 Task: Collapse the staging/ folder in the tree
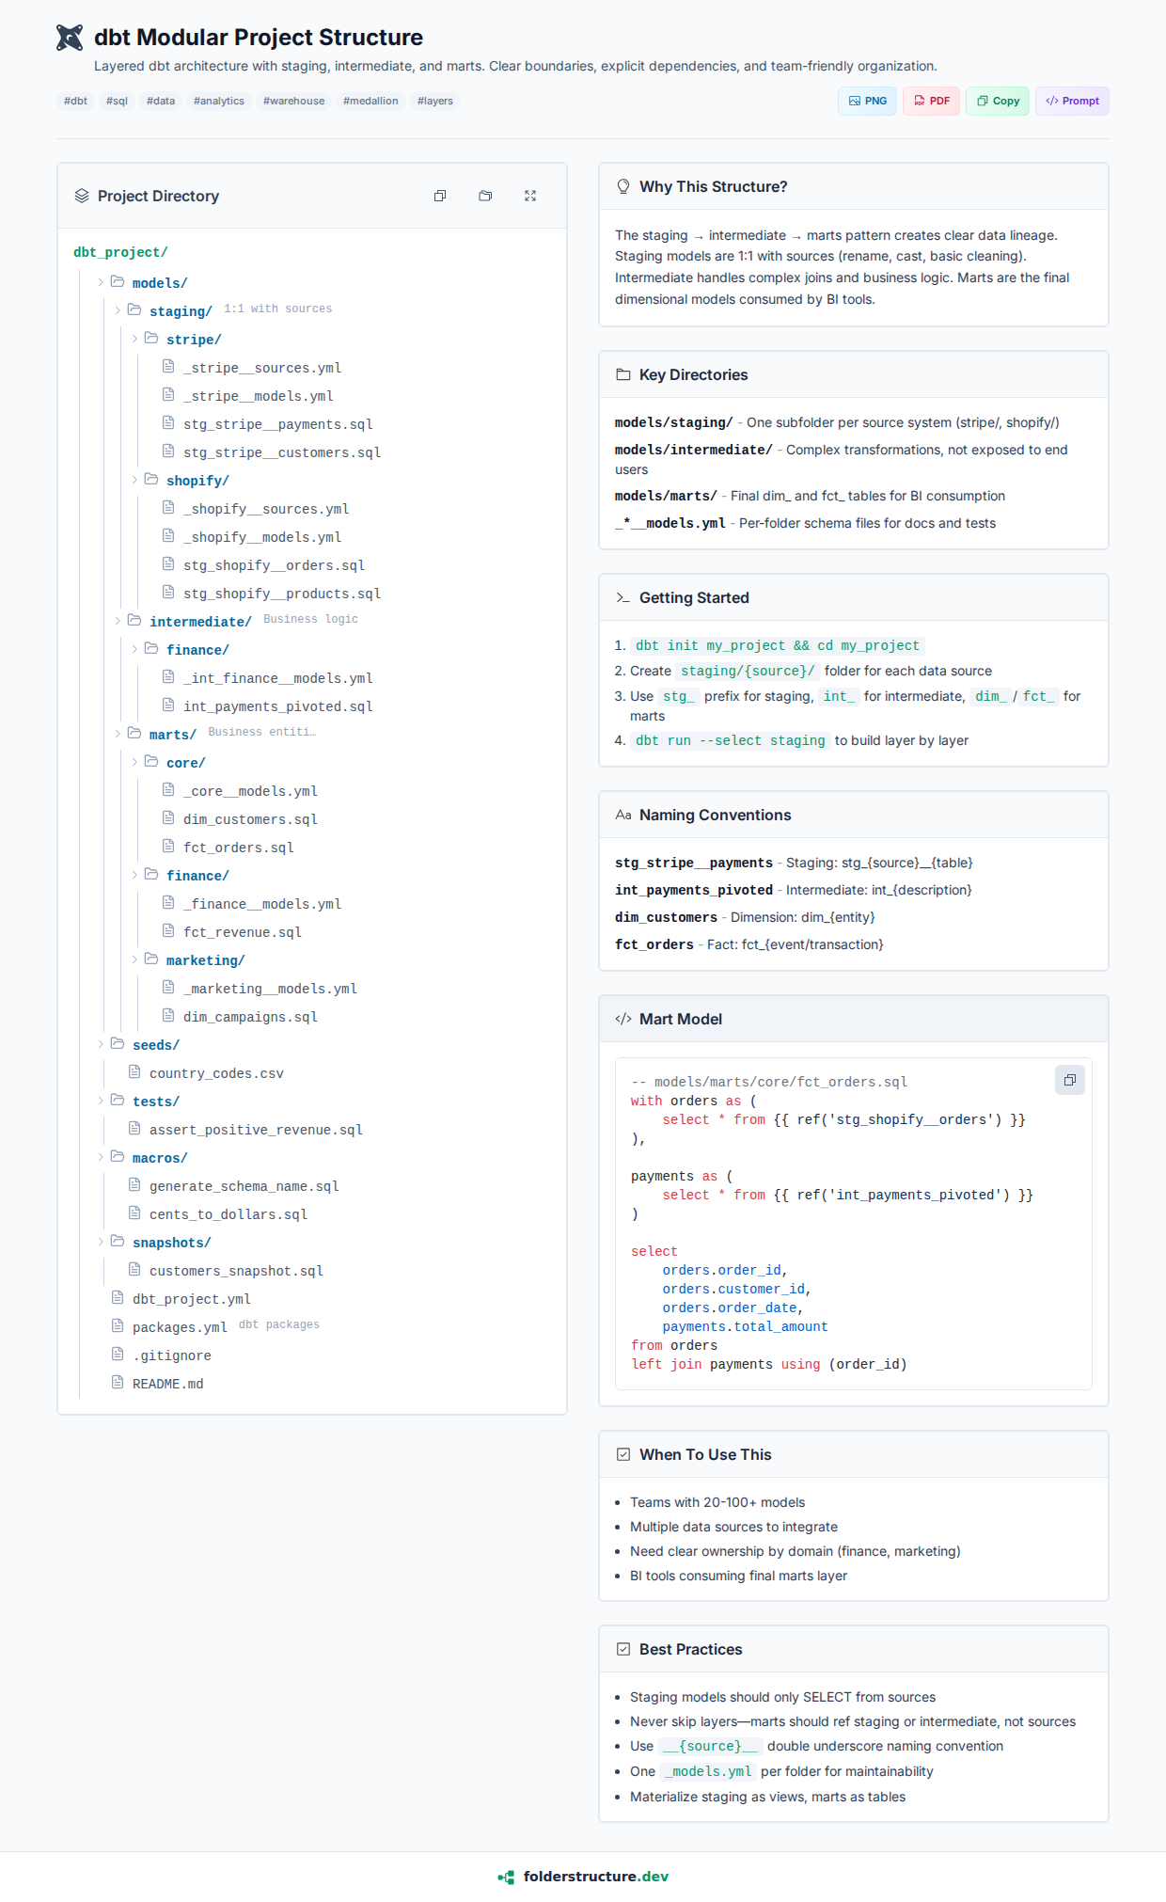point(118,310)
